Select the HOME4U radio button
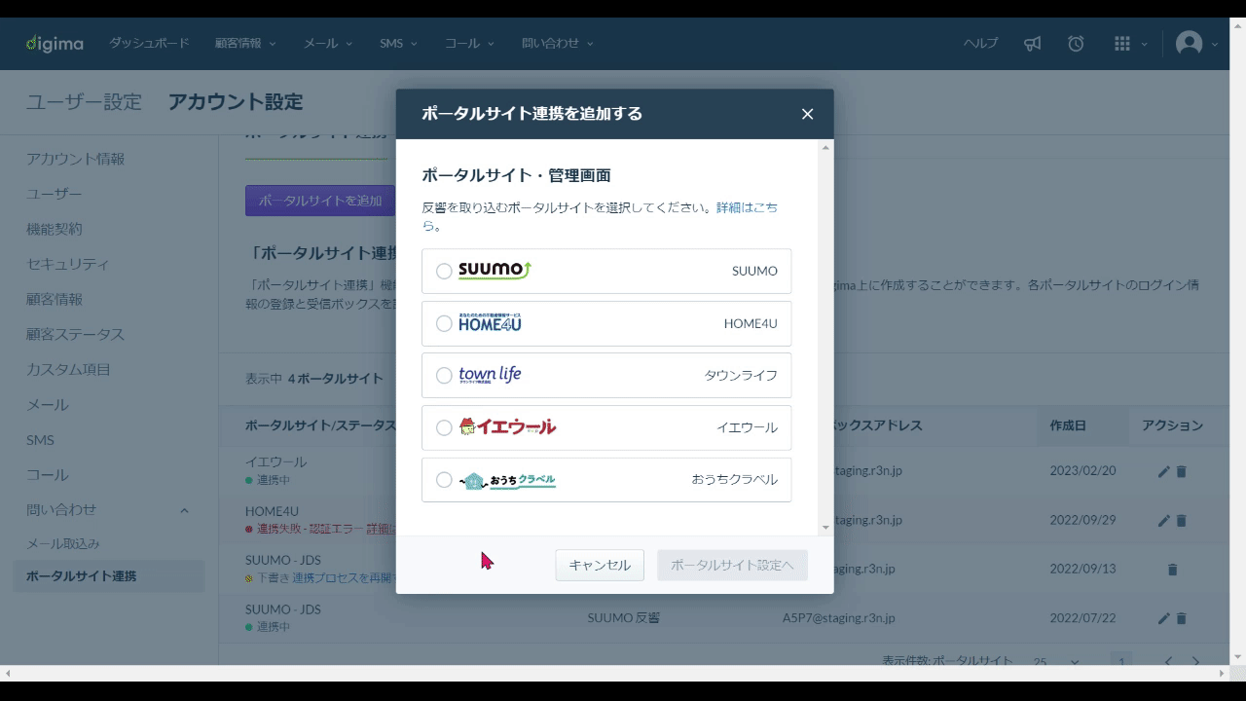 [x=444, y=324]
